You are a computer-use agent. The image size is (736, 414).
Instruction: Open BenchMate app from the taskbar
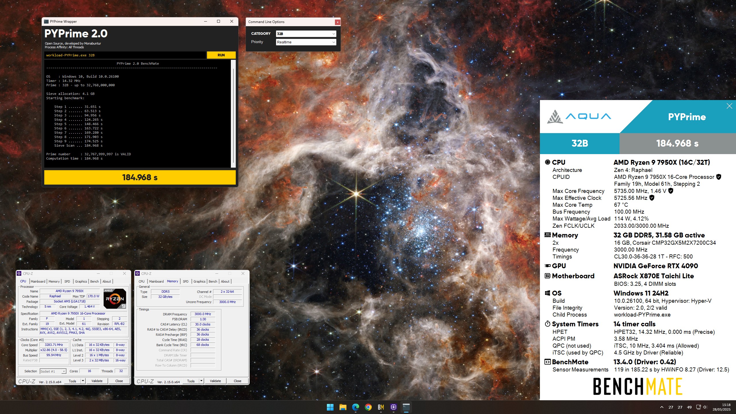pyautogui.click(x=381, y=407)
